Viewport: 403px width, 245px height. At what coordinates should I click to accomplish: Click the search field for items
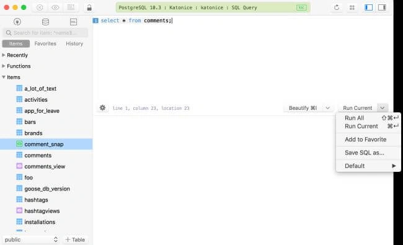(45, 33)
